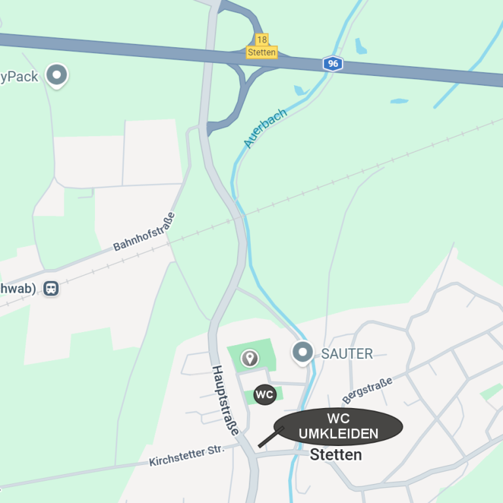The width and height of the screenshot is (503, 503).
Task: Click the small green park near Bergstraße
Action: tap(491, 392)
